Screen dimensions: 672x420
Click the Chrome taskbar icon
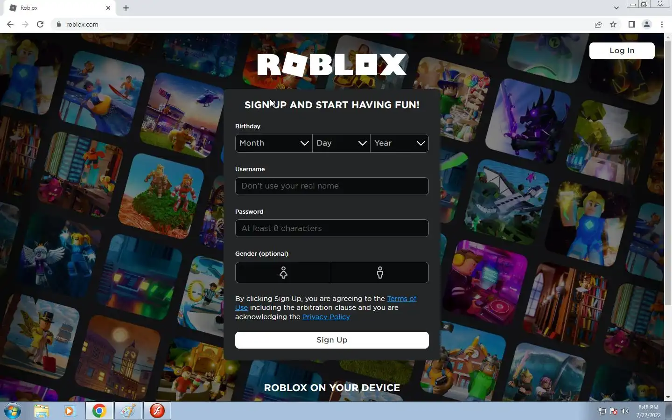99,411
